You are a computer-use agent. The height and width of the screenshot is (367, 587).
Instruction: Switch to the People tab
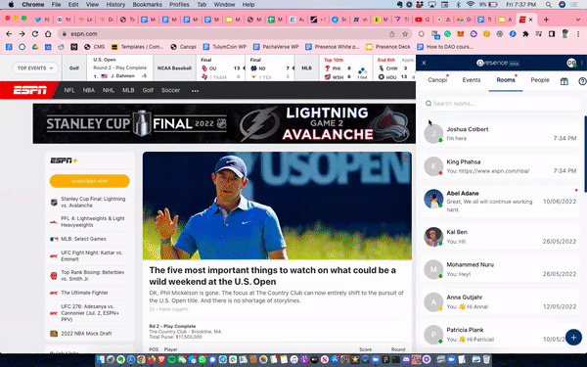pos(540,80)
